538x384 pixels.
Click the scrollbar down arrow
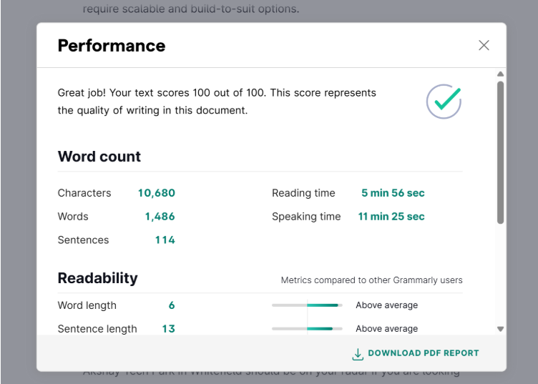500,329
